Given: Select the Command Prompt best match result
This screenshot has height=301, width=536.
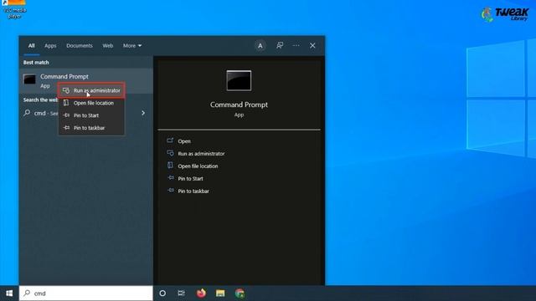Looking at the screenshot, I should pos(85,80).
